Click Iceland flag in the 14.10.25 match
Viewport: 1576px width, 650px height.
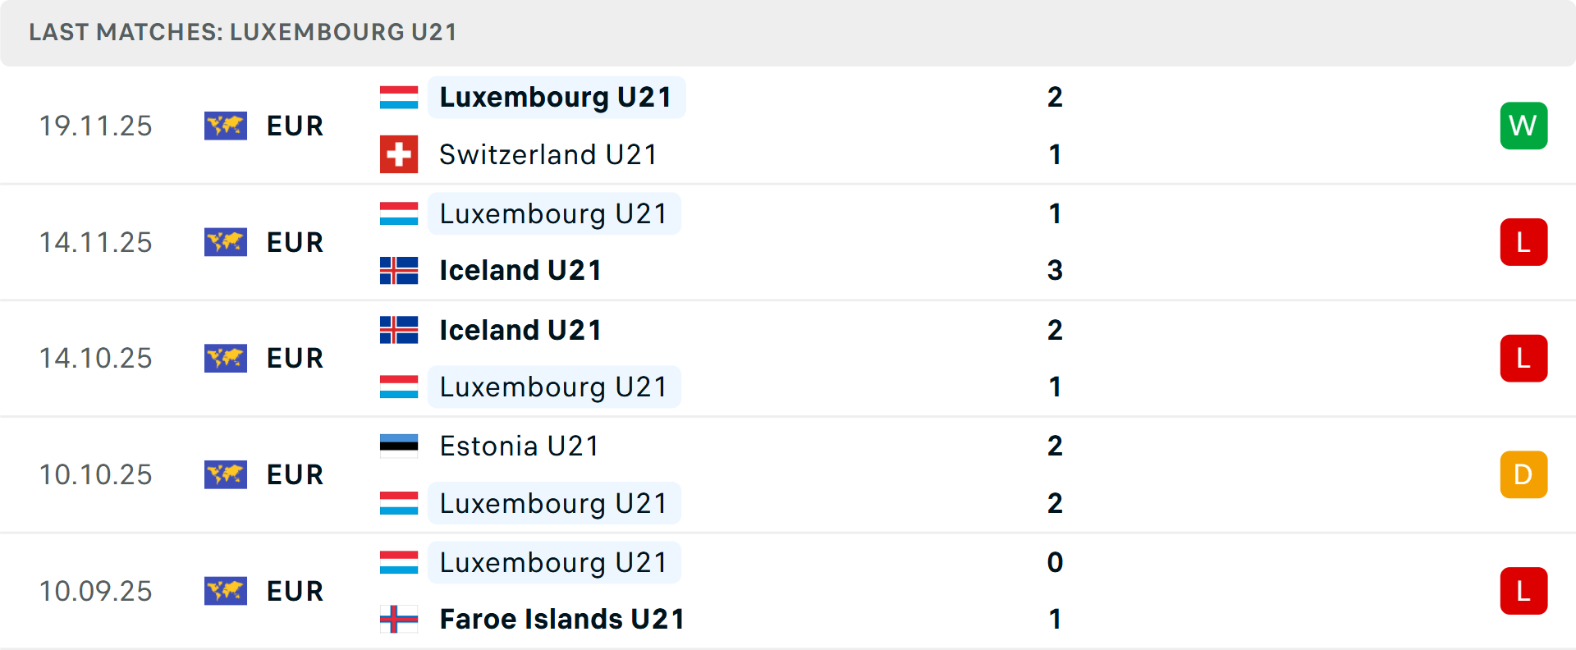tap(399, 330)
